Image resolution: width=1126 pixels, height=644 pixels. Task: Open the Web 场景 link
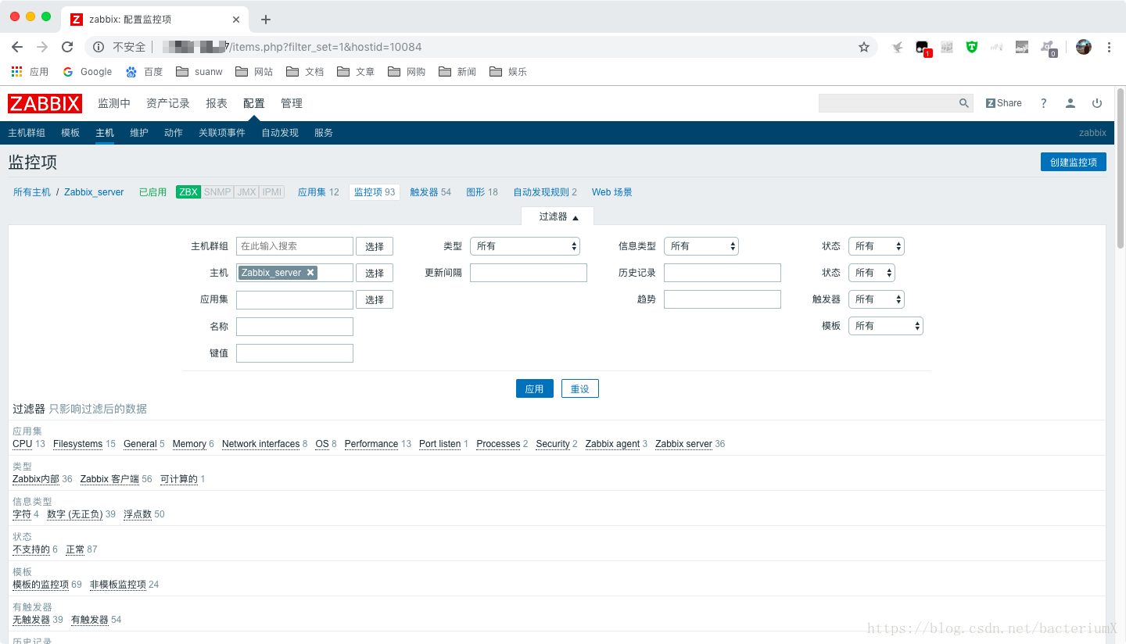click(x=612, y=192)
